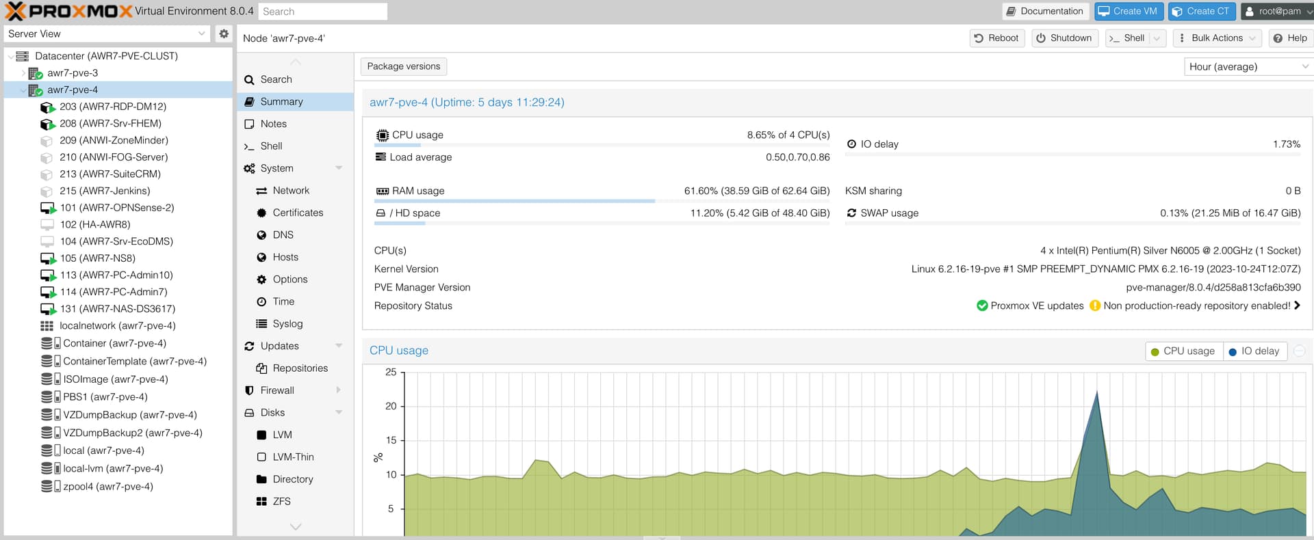Viewport: 1314px width, 540px height.
Task: Open the Documentation button
Action: [1046, 11]
